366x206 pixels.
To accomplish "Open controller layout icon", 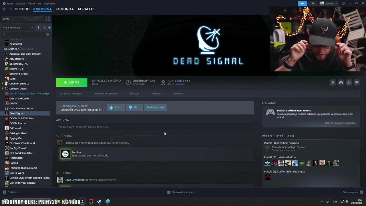I will pyautogui.click(x=341, y=82).
